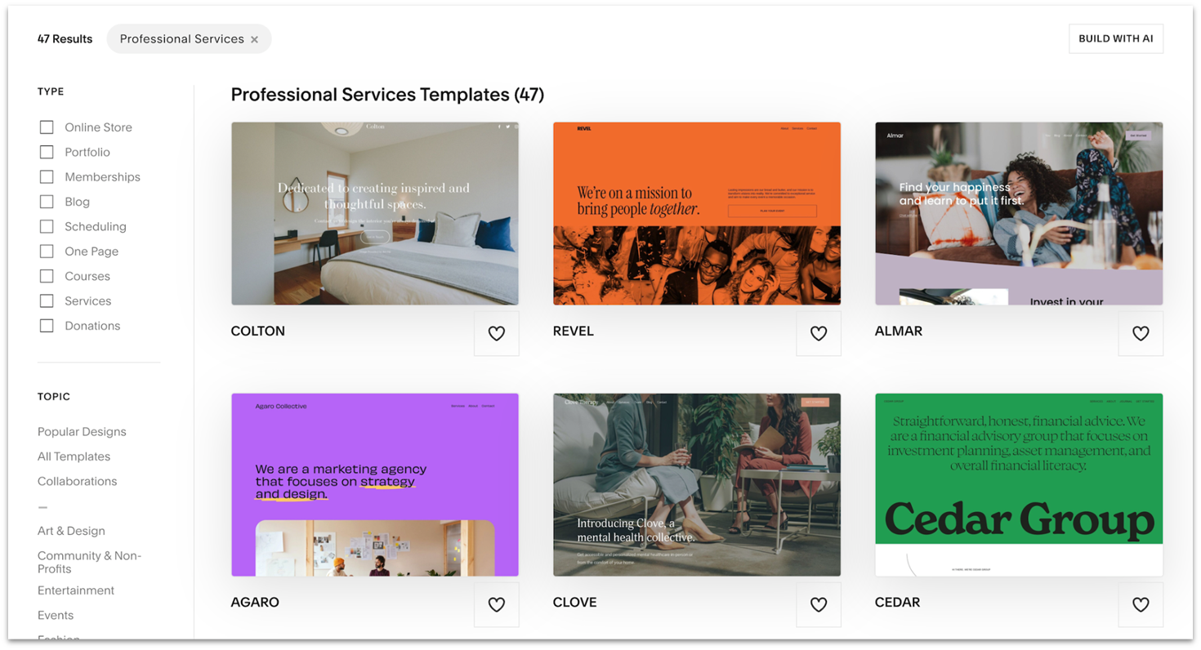Favorite the AGARO template
Image resolution: width=1201 pixels, height=650 pixels.
[496, 604]
